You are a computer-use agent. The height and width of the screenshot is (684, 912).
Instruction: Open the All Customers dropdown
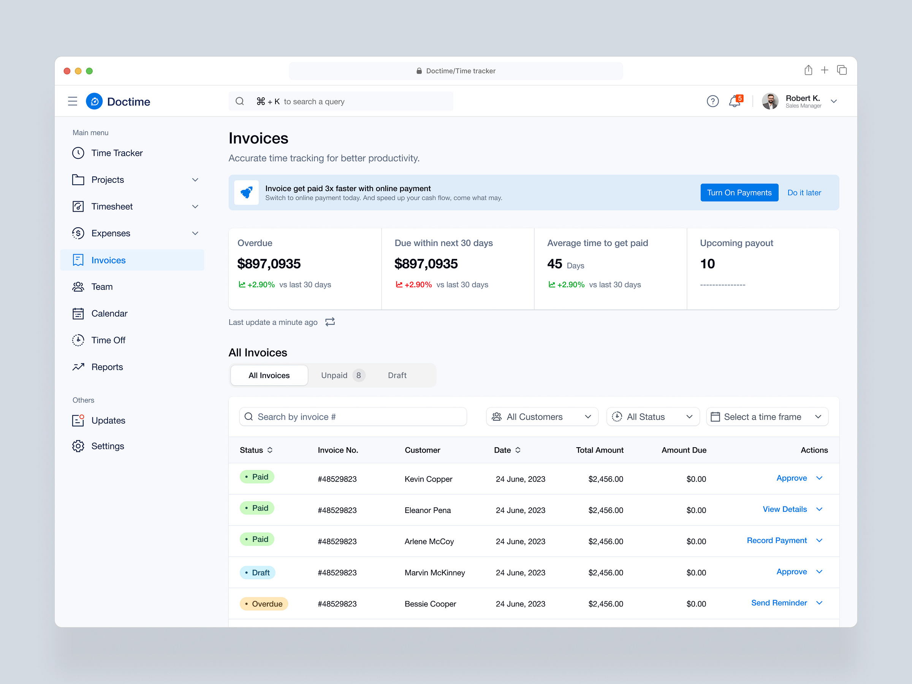coord(542,416)
